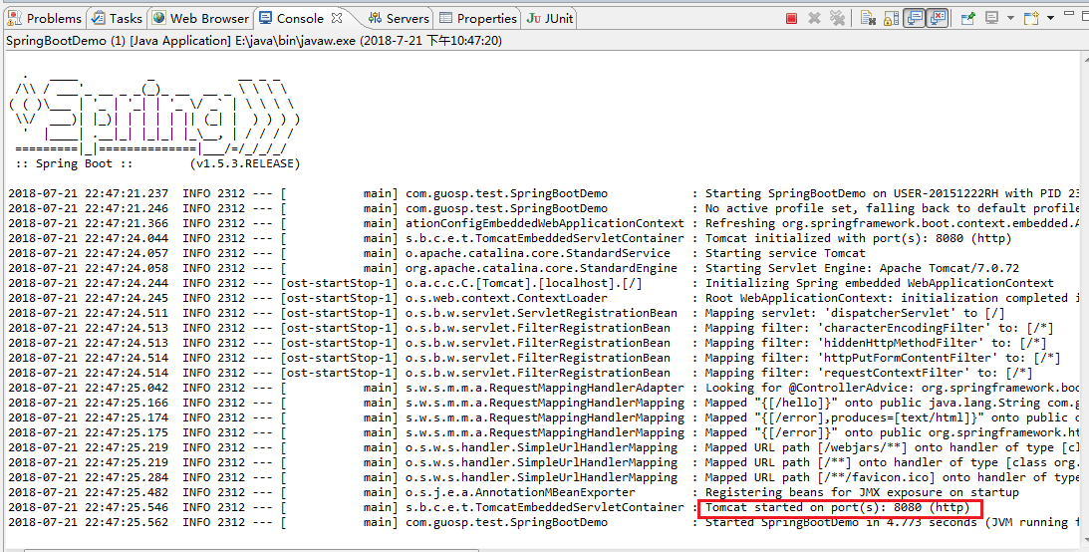
Task: Toggle Scroll Lock padlock icon
Action: [891, 19]
